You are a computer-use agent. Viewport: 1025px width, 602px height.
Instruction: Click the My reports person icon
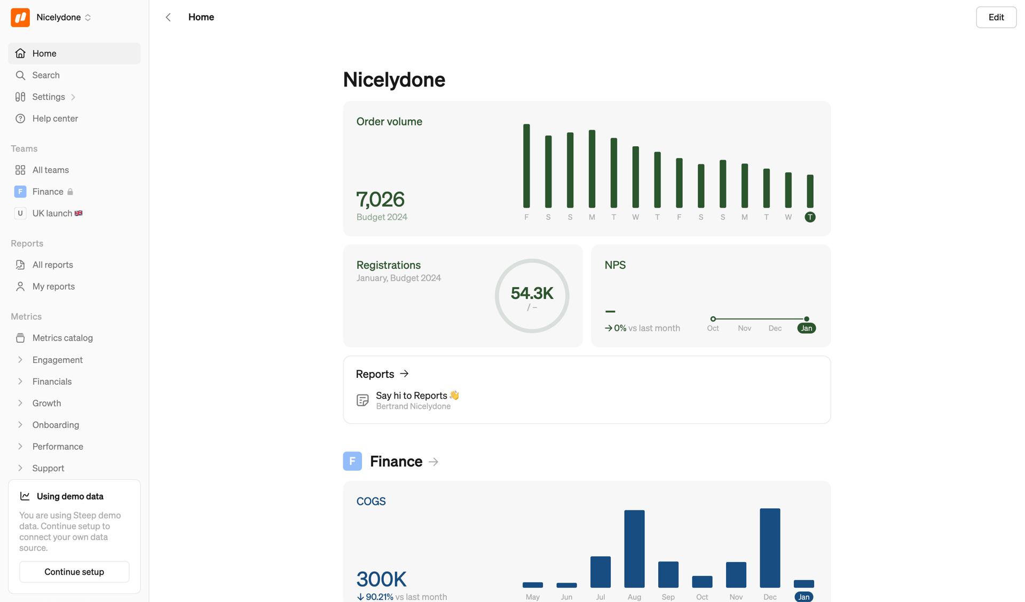pos(20,286)
